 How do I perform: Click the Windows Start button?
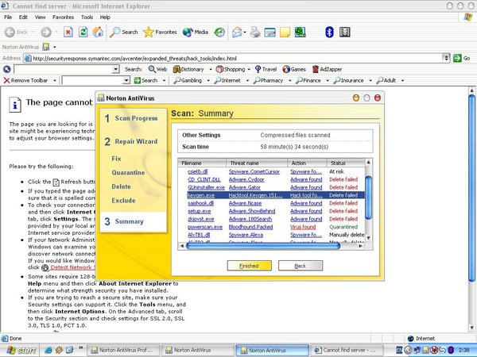[x=20, y=351]
